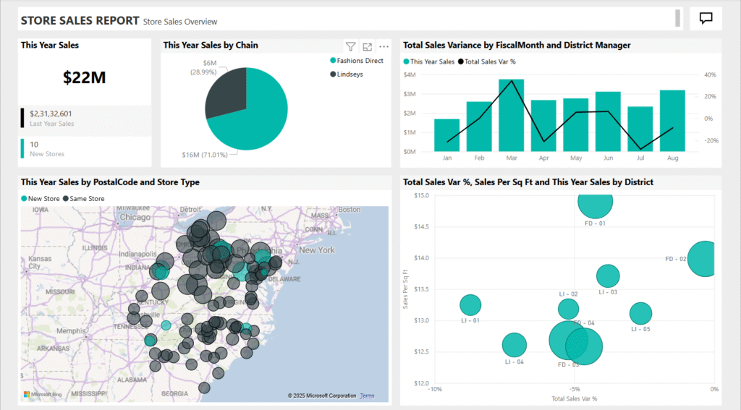Click the filter funnel icon on chain chart

click(x=350, y=46)
